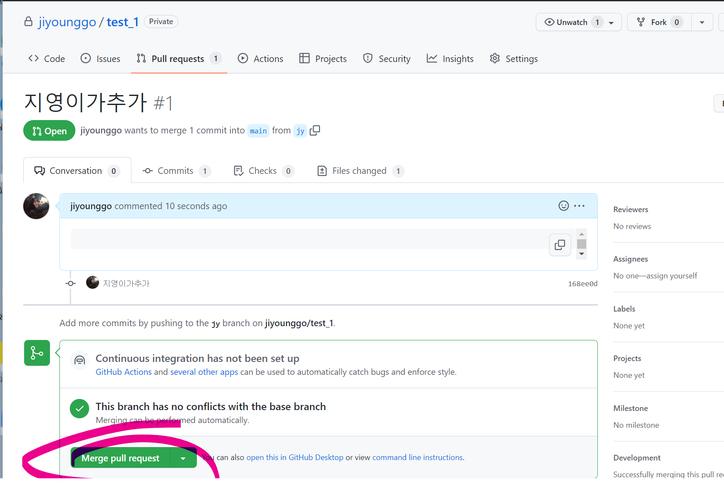Click the Issues tab circle-dot icon
The image size is (724, 488).
click(86, 58)
